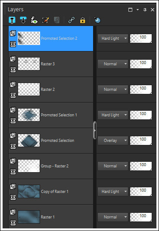159x231 pixels.
Task: Click the Edit Selection icon
Action: pyautogui.click(x=46, y=20)
